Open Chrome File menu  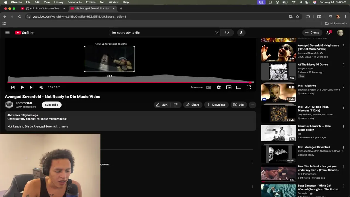coord(28,2)
